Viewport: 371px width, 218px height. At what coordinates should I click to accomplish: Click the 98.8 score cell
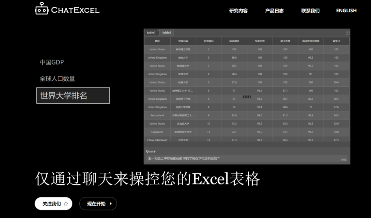tap(234, 58)
